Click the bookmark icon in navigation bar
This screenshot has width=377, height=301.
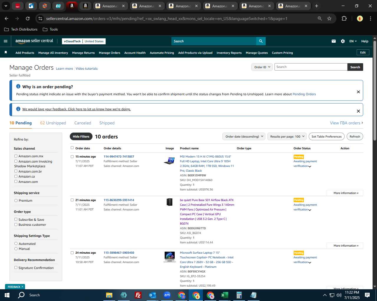pyautogui.click(x=6, y=52)
